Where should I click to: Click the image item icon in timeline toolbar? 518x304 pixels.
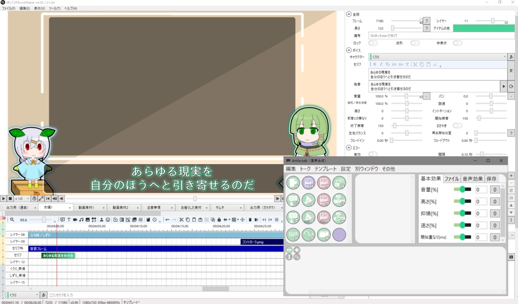click(x=88, y=220)
